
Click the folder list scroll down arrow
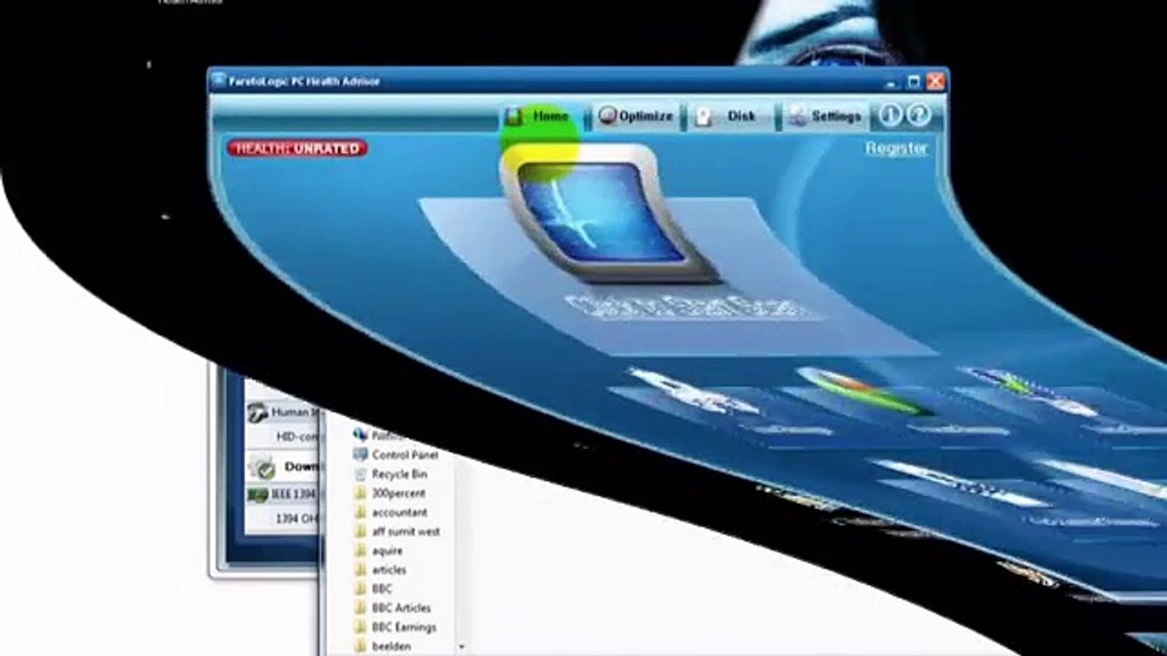click(461, 647)
